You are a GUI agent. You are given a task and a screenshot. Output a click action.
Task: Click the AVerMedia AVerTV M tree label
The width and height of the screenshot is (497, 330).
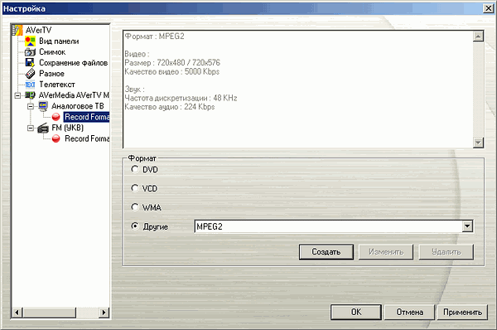point(74,95)
